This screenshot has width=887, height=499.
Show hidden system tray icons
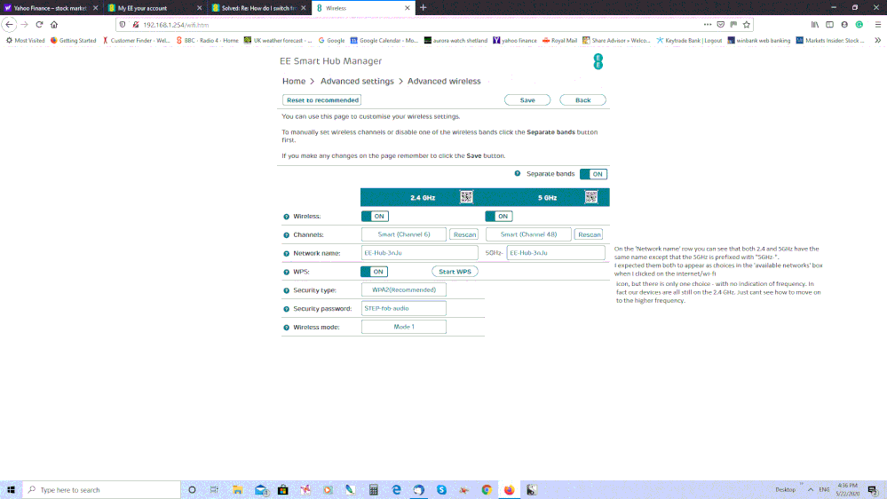point(811,489)
